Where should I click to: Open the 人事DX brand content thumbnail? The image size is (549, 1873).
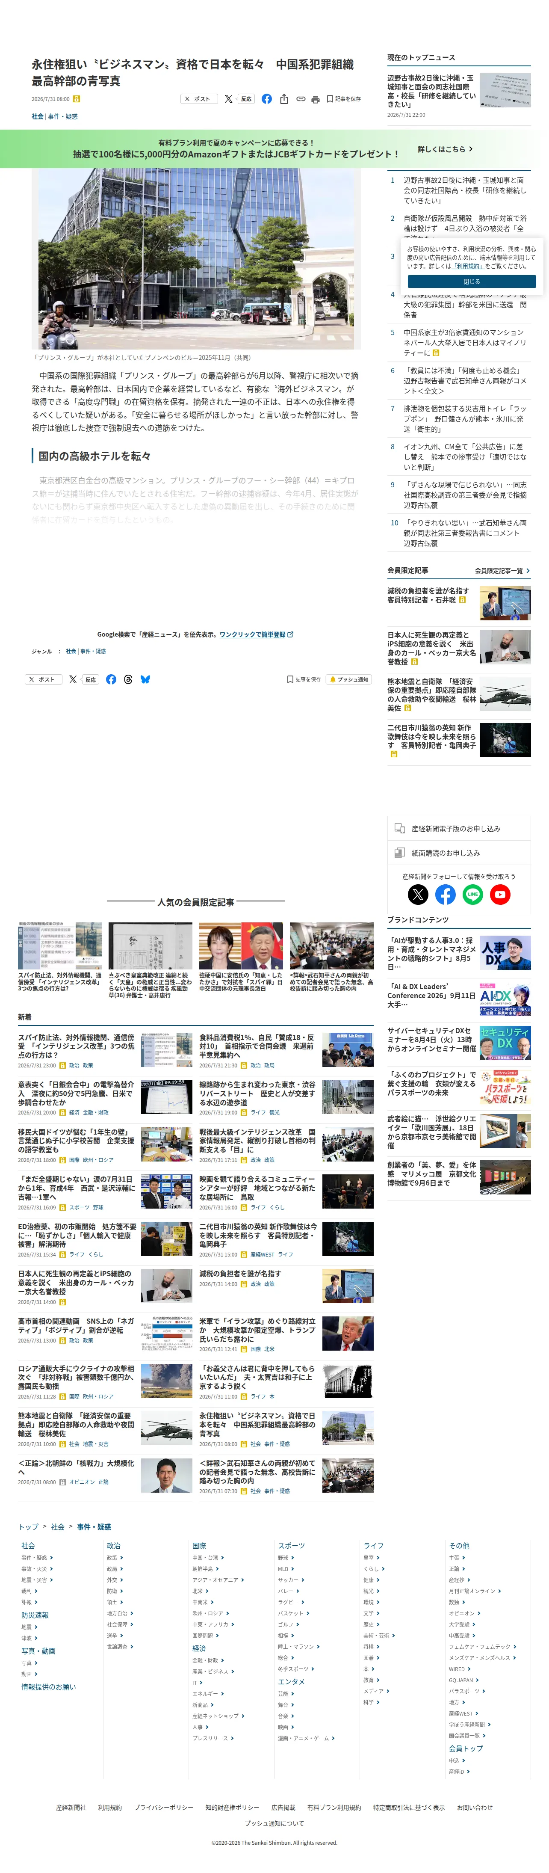pos(505,952)
